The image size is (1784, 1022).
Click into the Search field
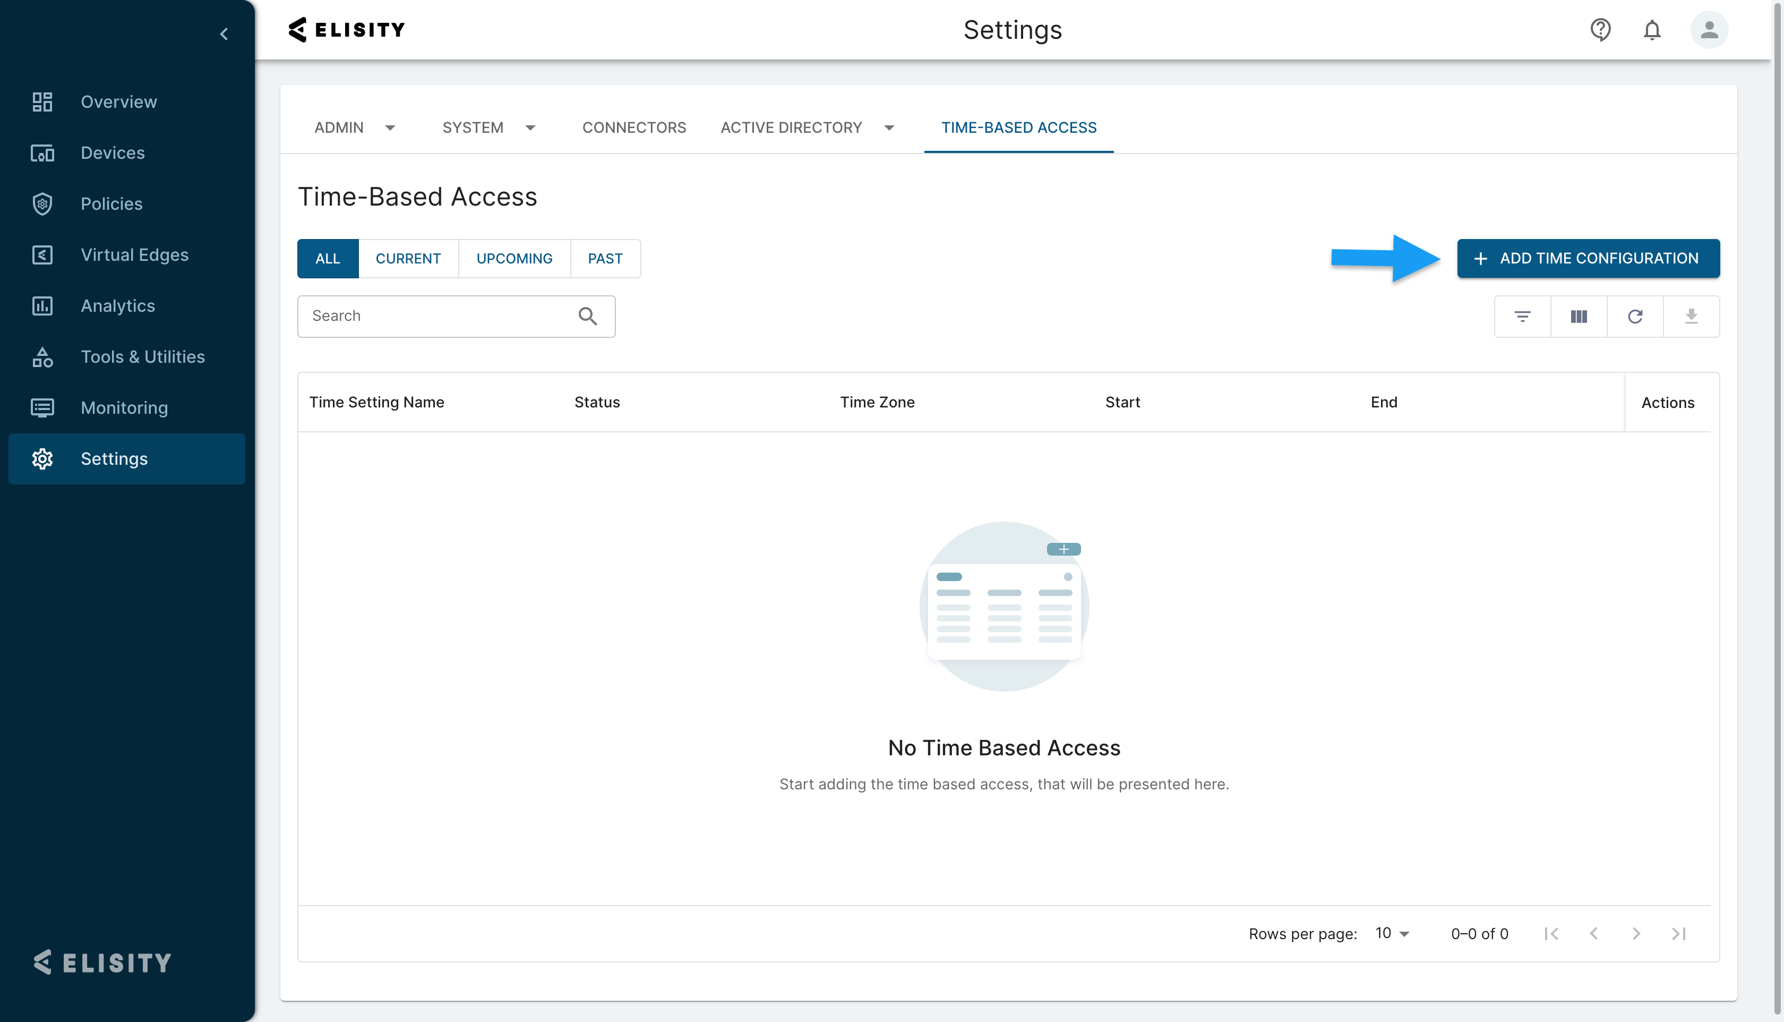coord(435,317)
